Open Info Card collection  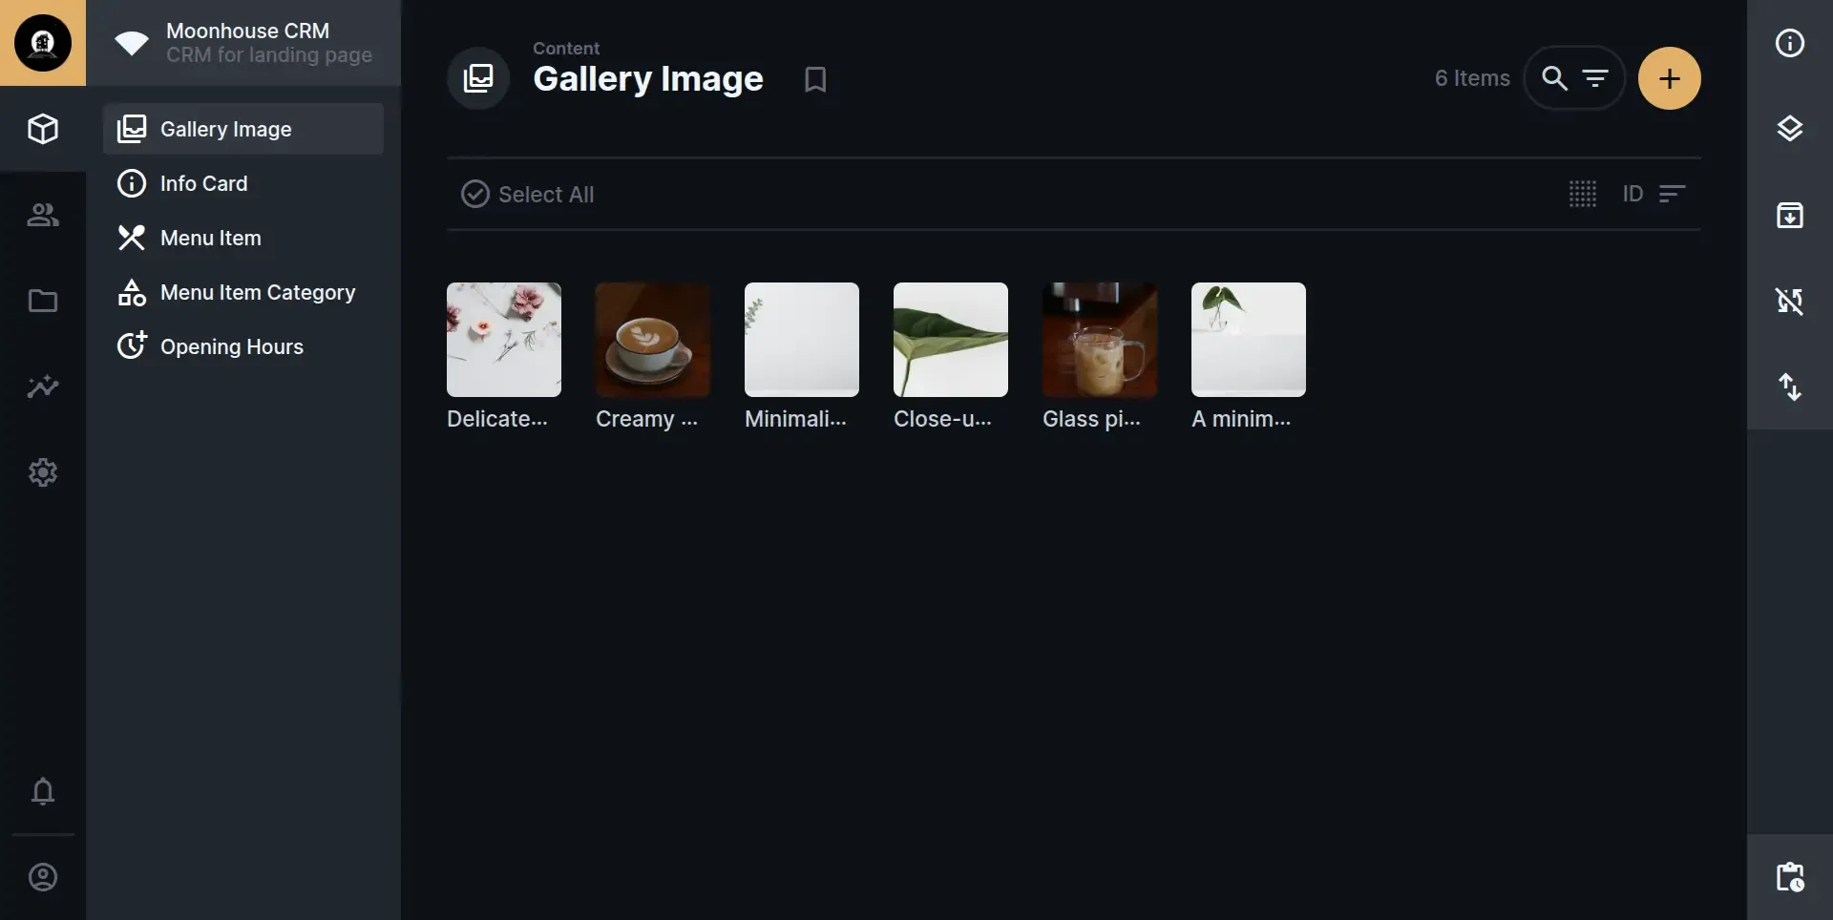click(203, 183)
